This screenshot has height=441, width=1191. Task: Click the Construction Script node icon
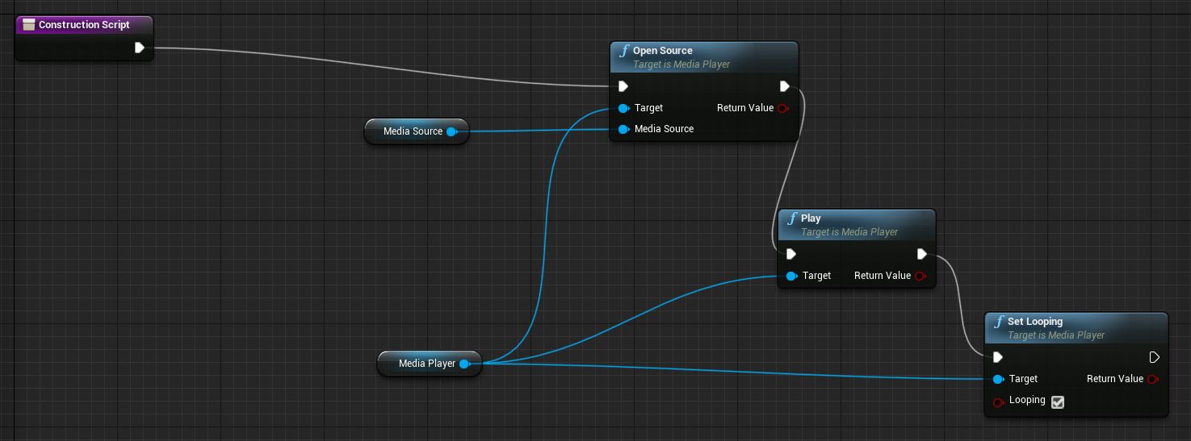pyautogui.click(x=29, y=25)
